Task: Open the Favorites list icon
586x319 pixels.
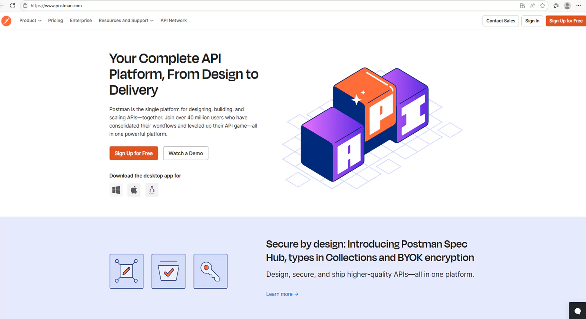Action: coord(556,6)
